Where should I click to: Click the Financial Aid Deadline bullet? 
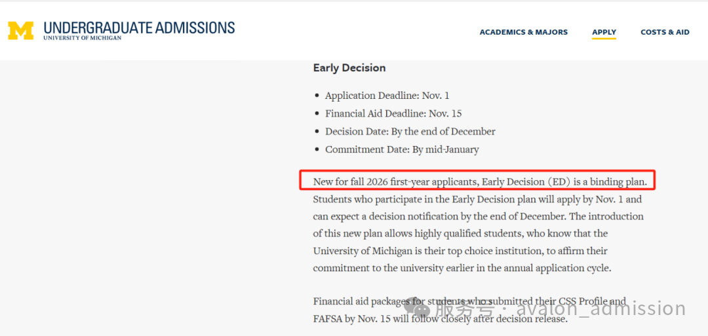point(393,113)
